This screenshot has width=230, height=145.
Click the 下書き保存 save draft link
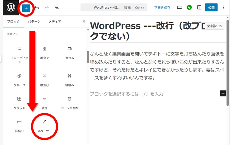[162, 8]
